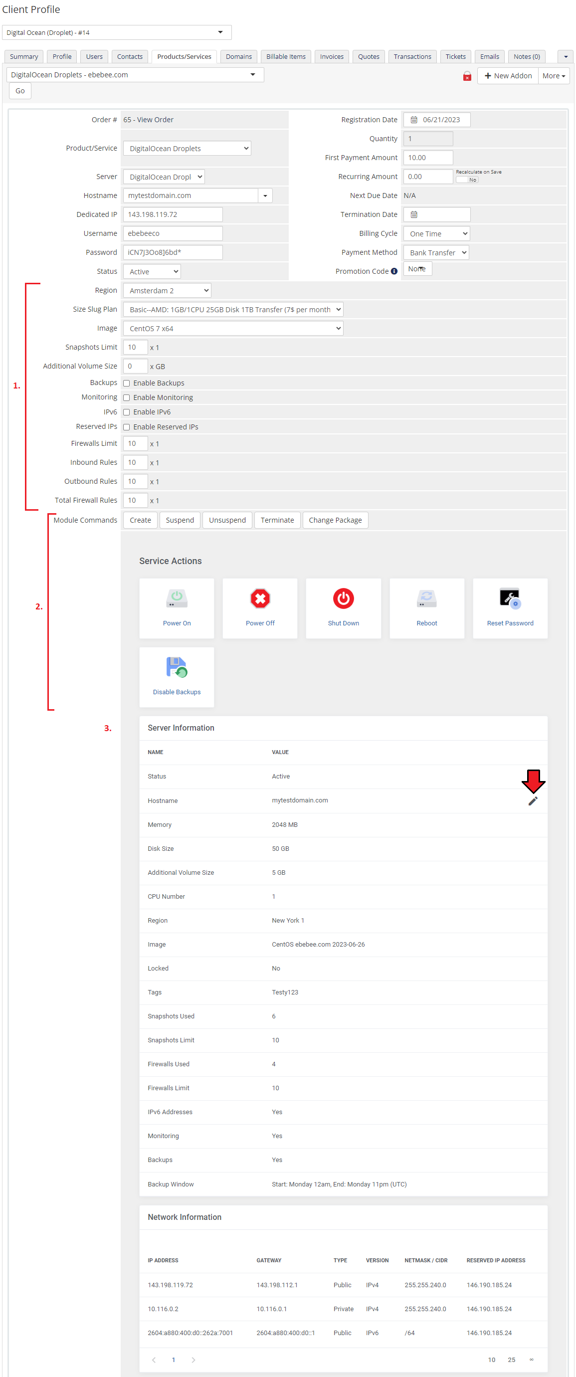
Task: Enable IPv6 checkbox
Action: tap(127, 412)
